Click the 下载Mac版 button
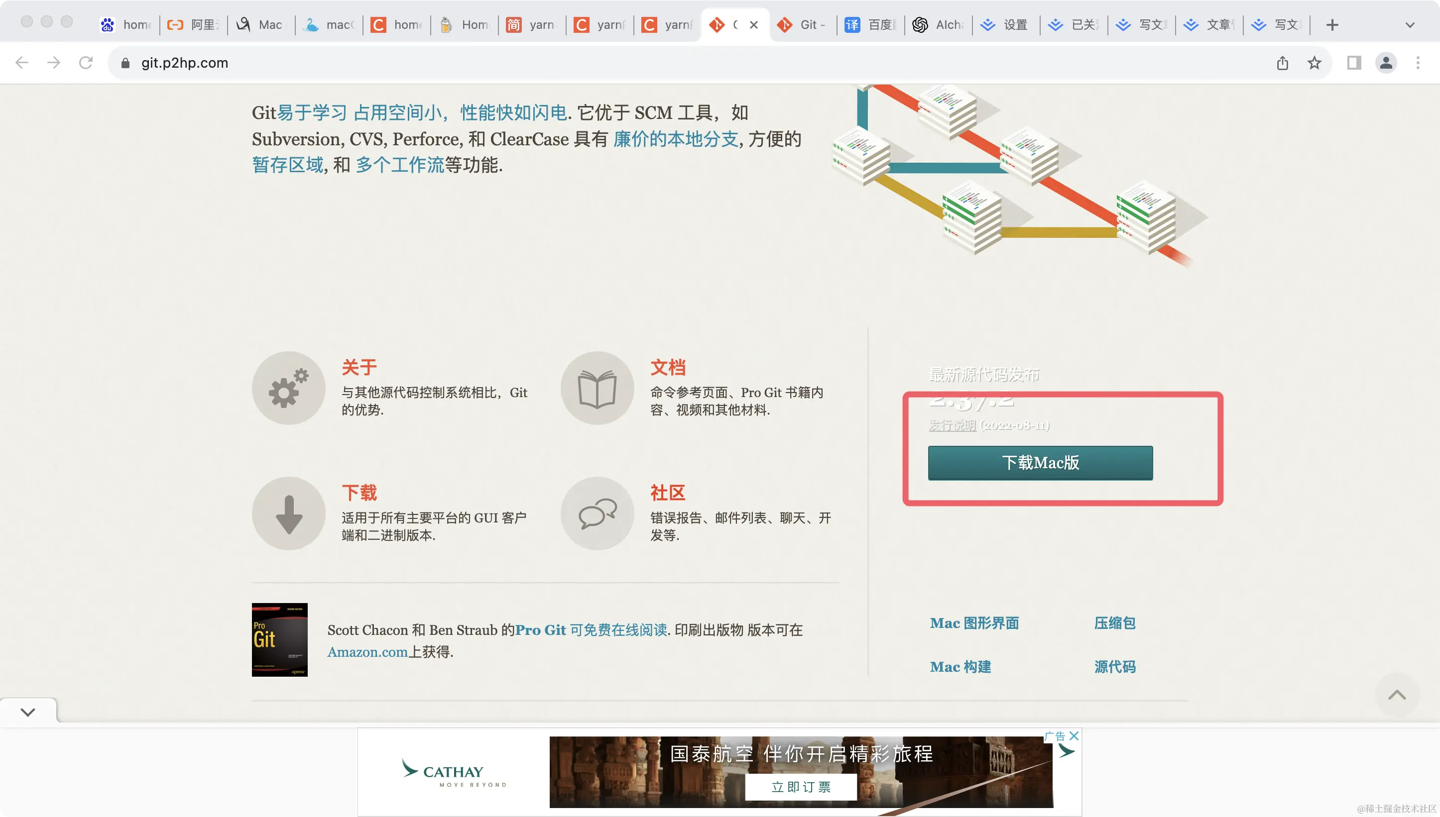 (1040, 462)
